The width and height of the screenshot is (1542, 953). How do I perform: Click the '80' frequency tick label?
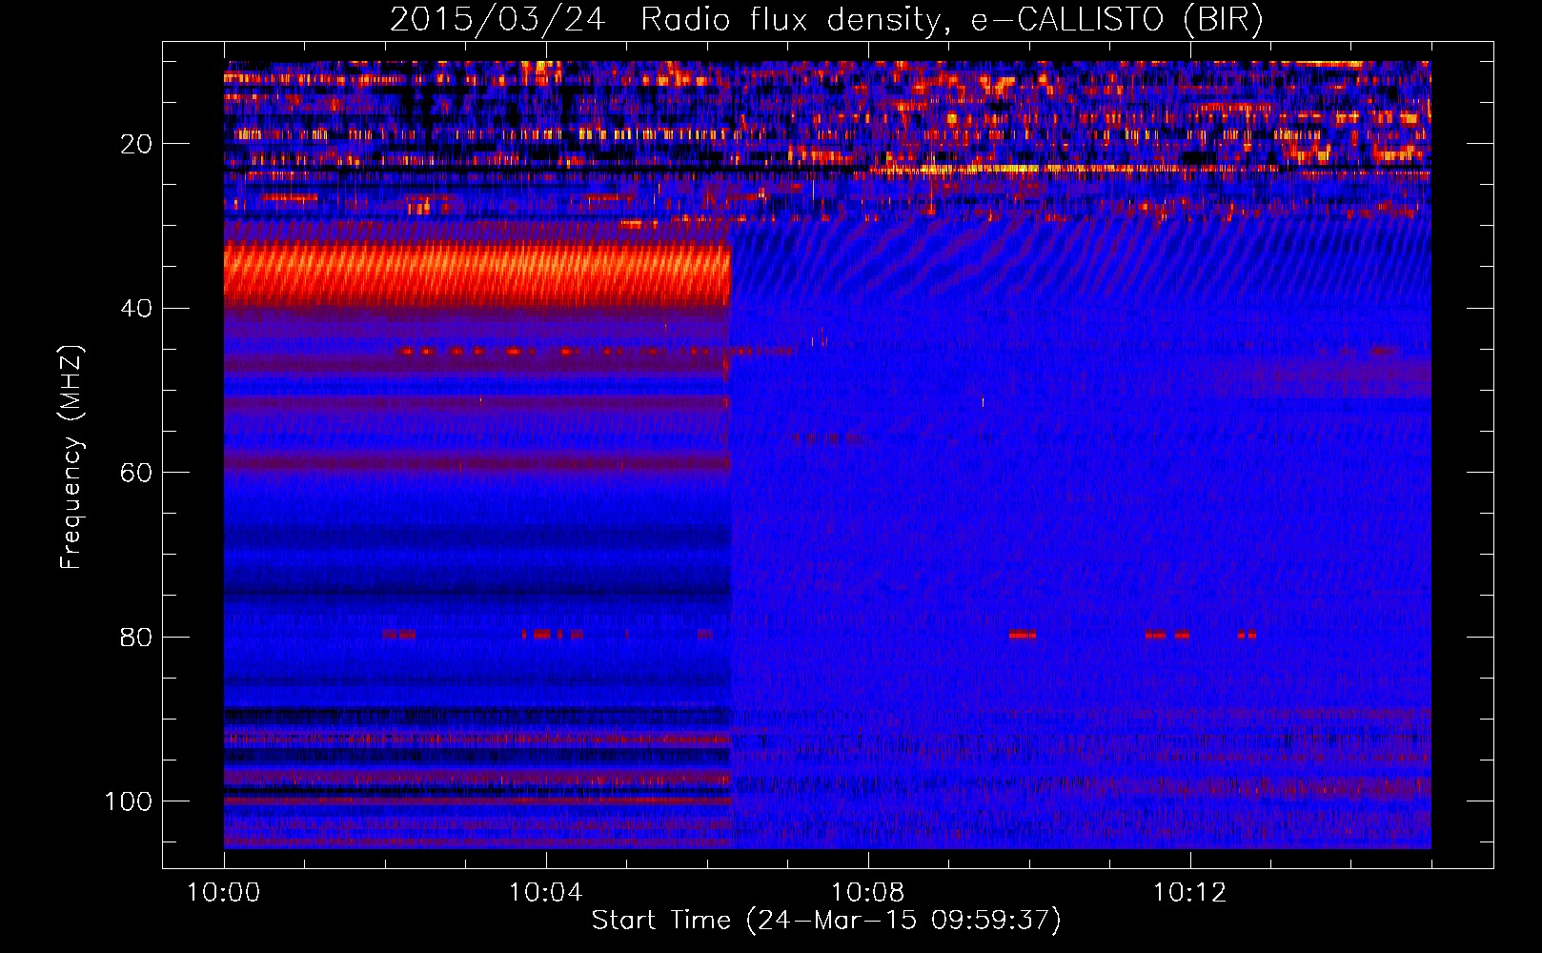tap(136, 637)
